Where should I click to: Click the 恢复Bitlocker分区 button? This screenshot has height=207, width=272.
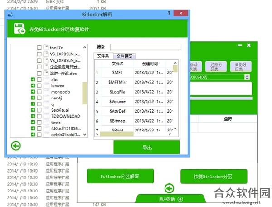[x=214, y=177]
